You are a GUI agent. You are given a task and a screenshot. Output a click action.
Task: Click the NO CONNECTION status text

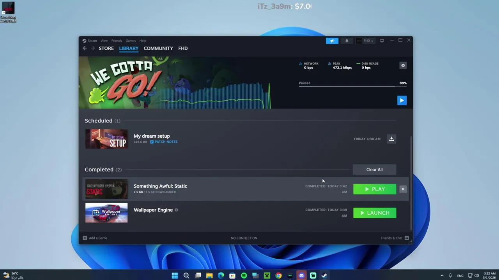[x=244, y=238]
